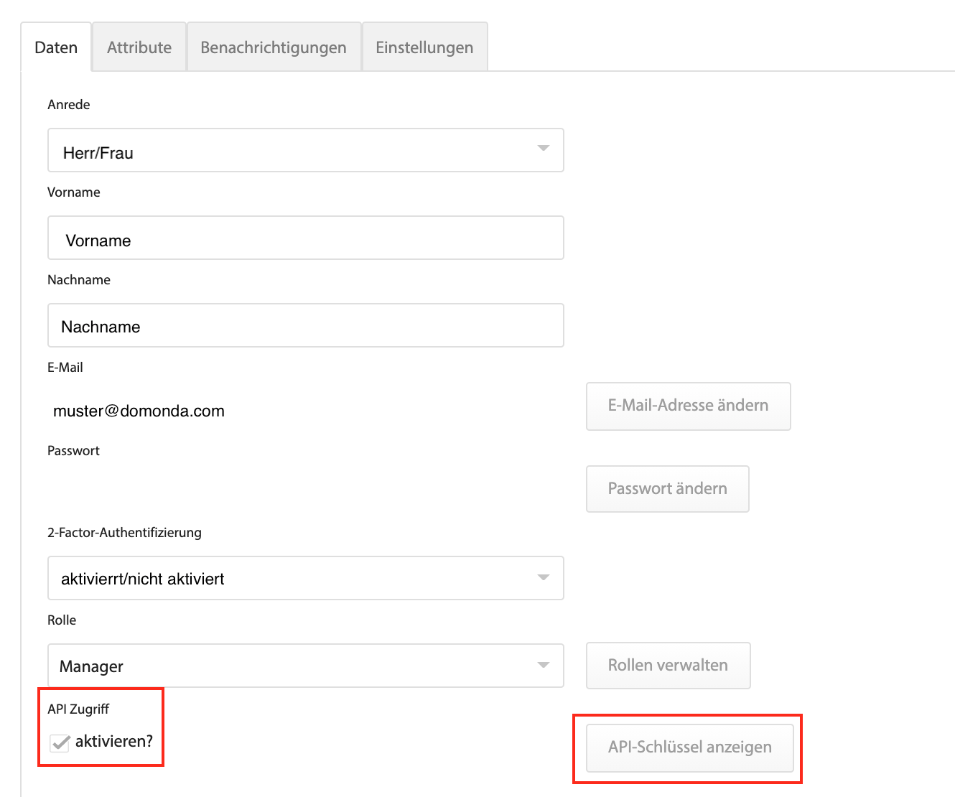
Task: Click the email address muster@domonda.com
Action: (x=138, y=411)
